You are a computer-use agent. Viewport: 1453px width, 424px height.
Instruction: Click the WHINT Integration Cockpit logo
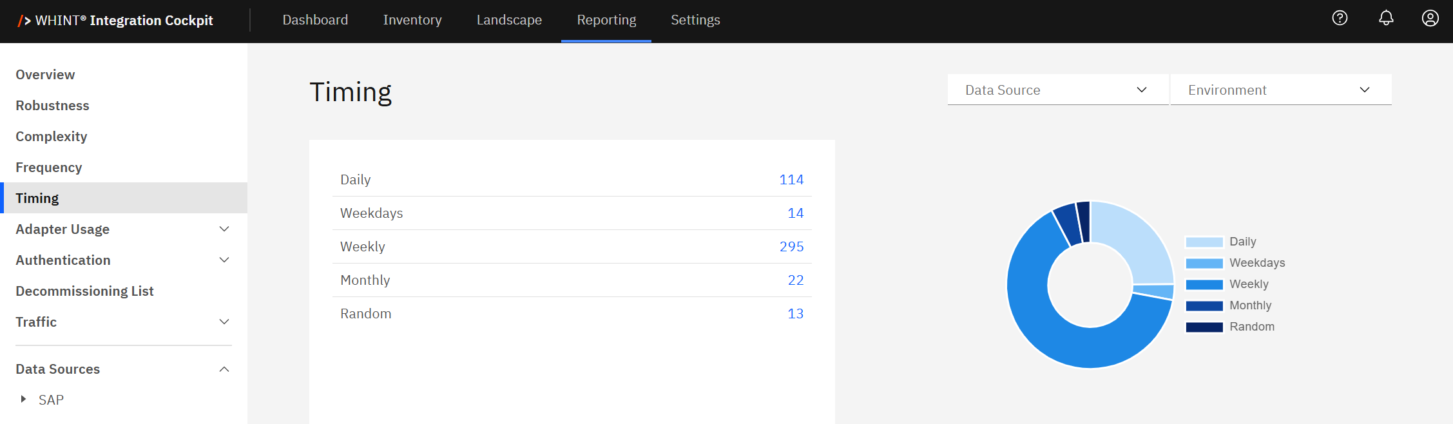click(x=116, y=21)
